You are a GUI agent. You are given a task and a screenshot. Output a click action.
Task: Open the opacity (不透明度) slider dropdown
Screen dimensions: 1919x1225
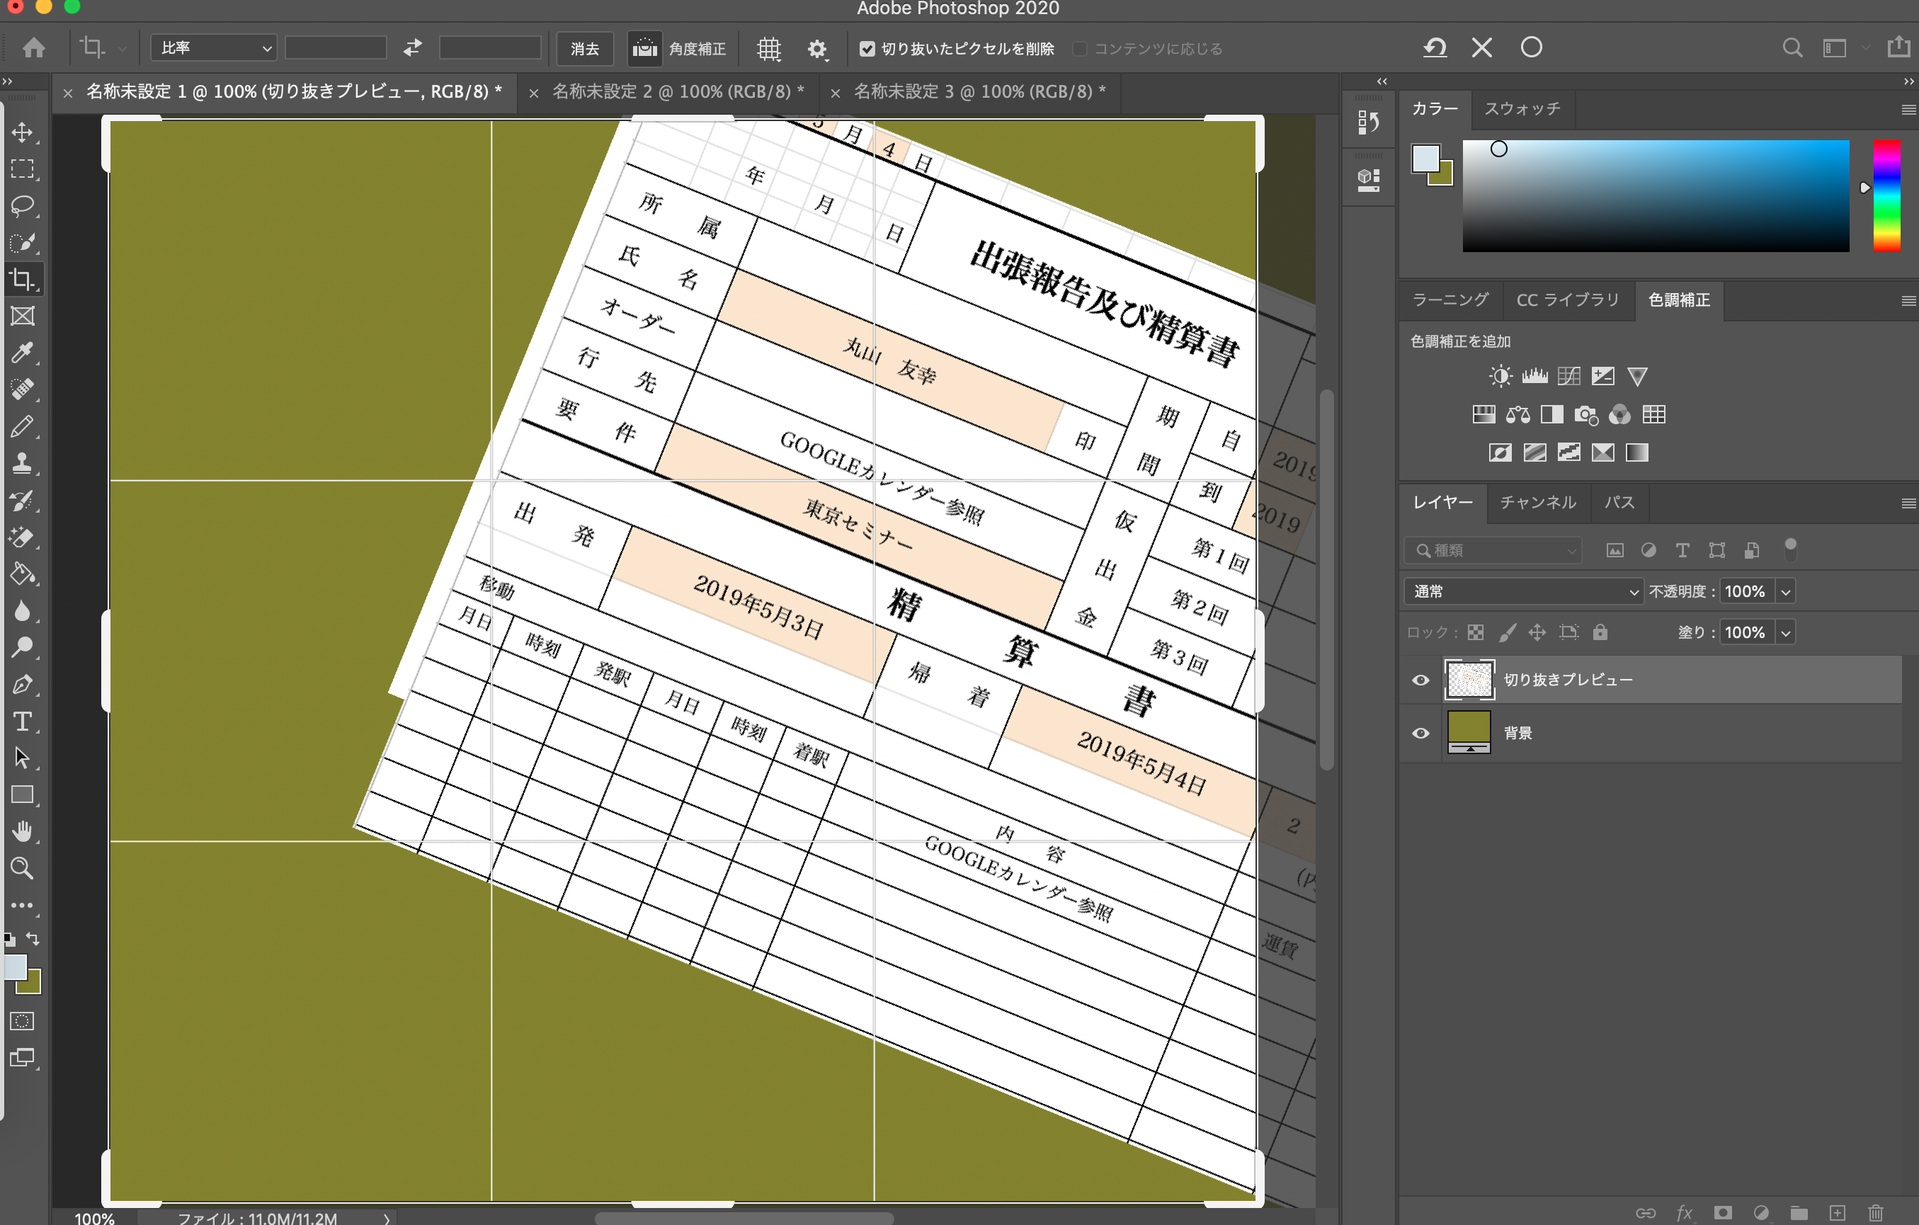click(x=1786, y=591)
